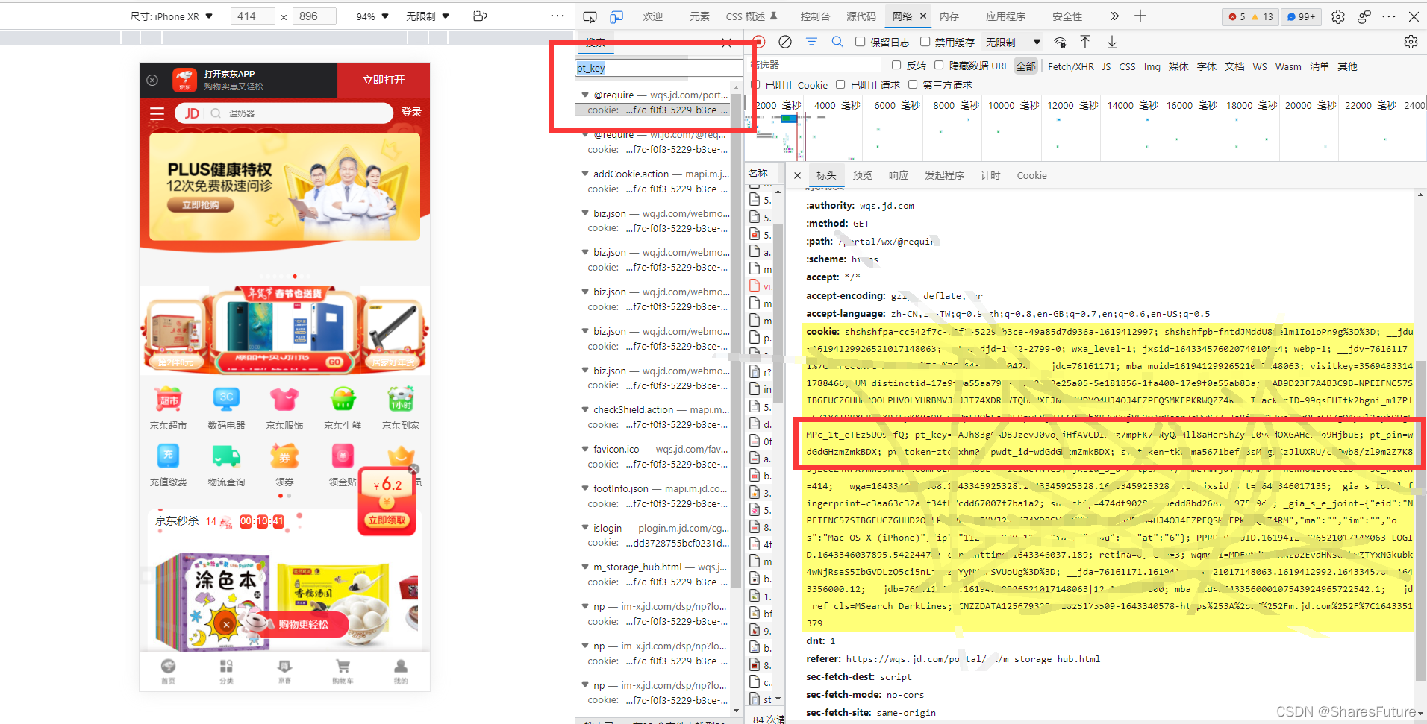
Task: Switch to the 源代码 tab
Action: 861,16
